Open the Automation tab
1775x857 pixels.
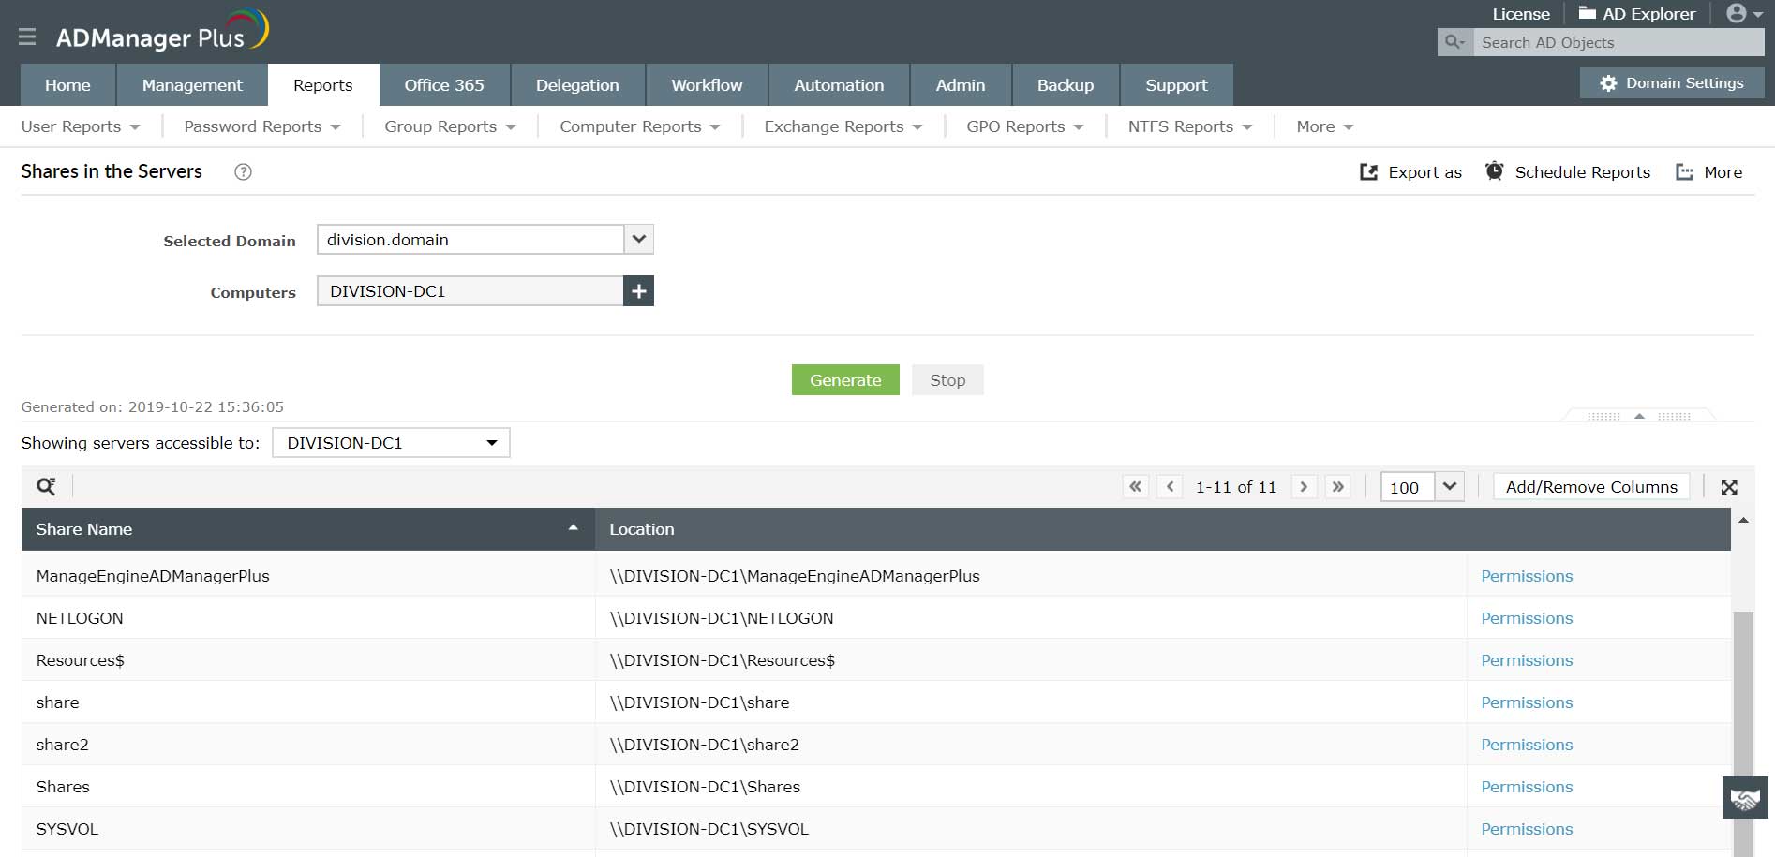839,85
